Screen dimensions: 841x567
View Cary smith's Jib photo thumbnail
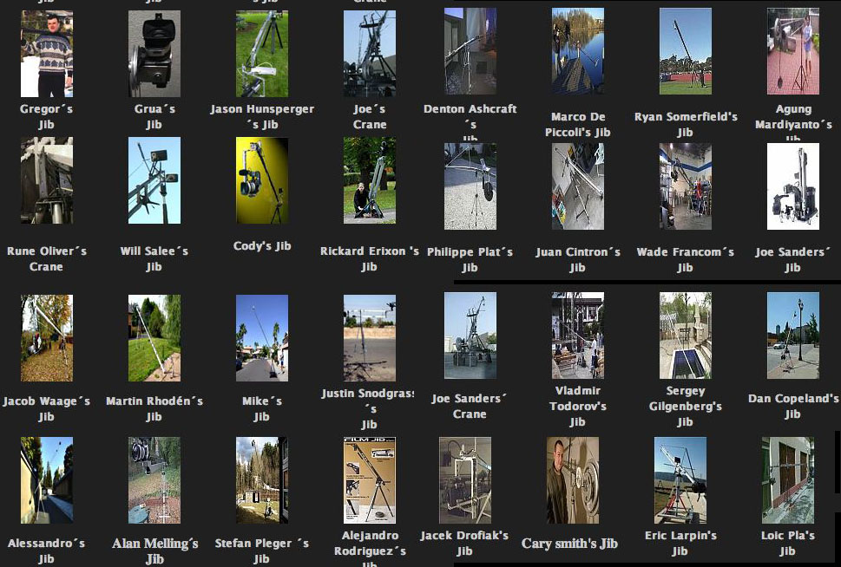(573, 480)
